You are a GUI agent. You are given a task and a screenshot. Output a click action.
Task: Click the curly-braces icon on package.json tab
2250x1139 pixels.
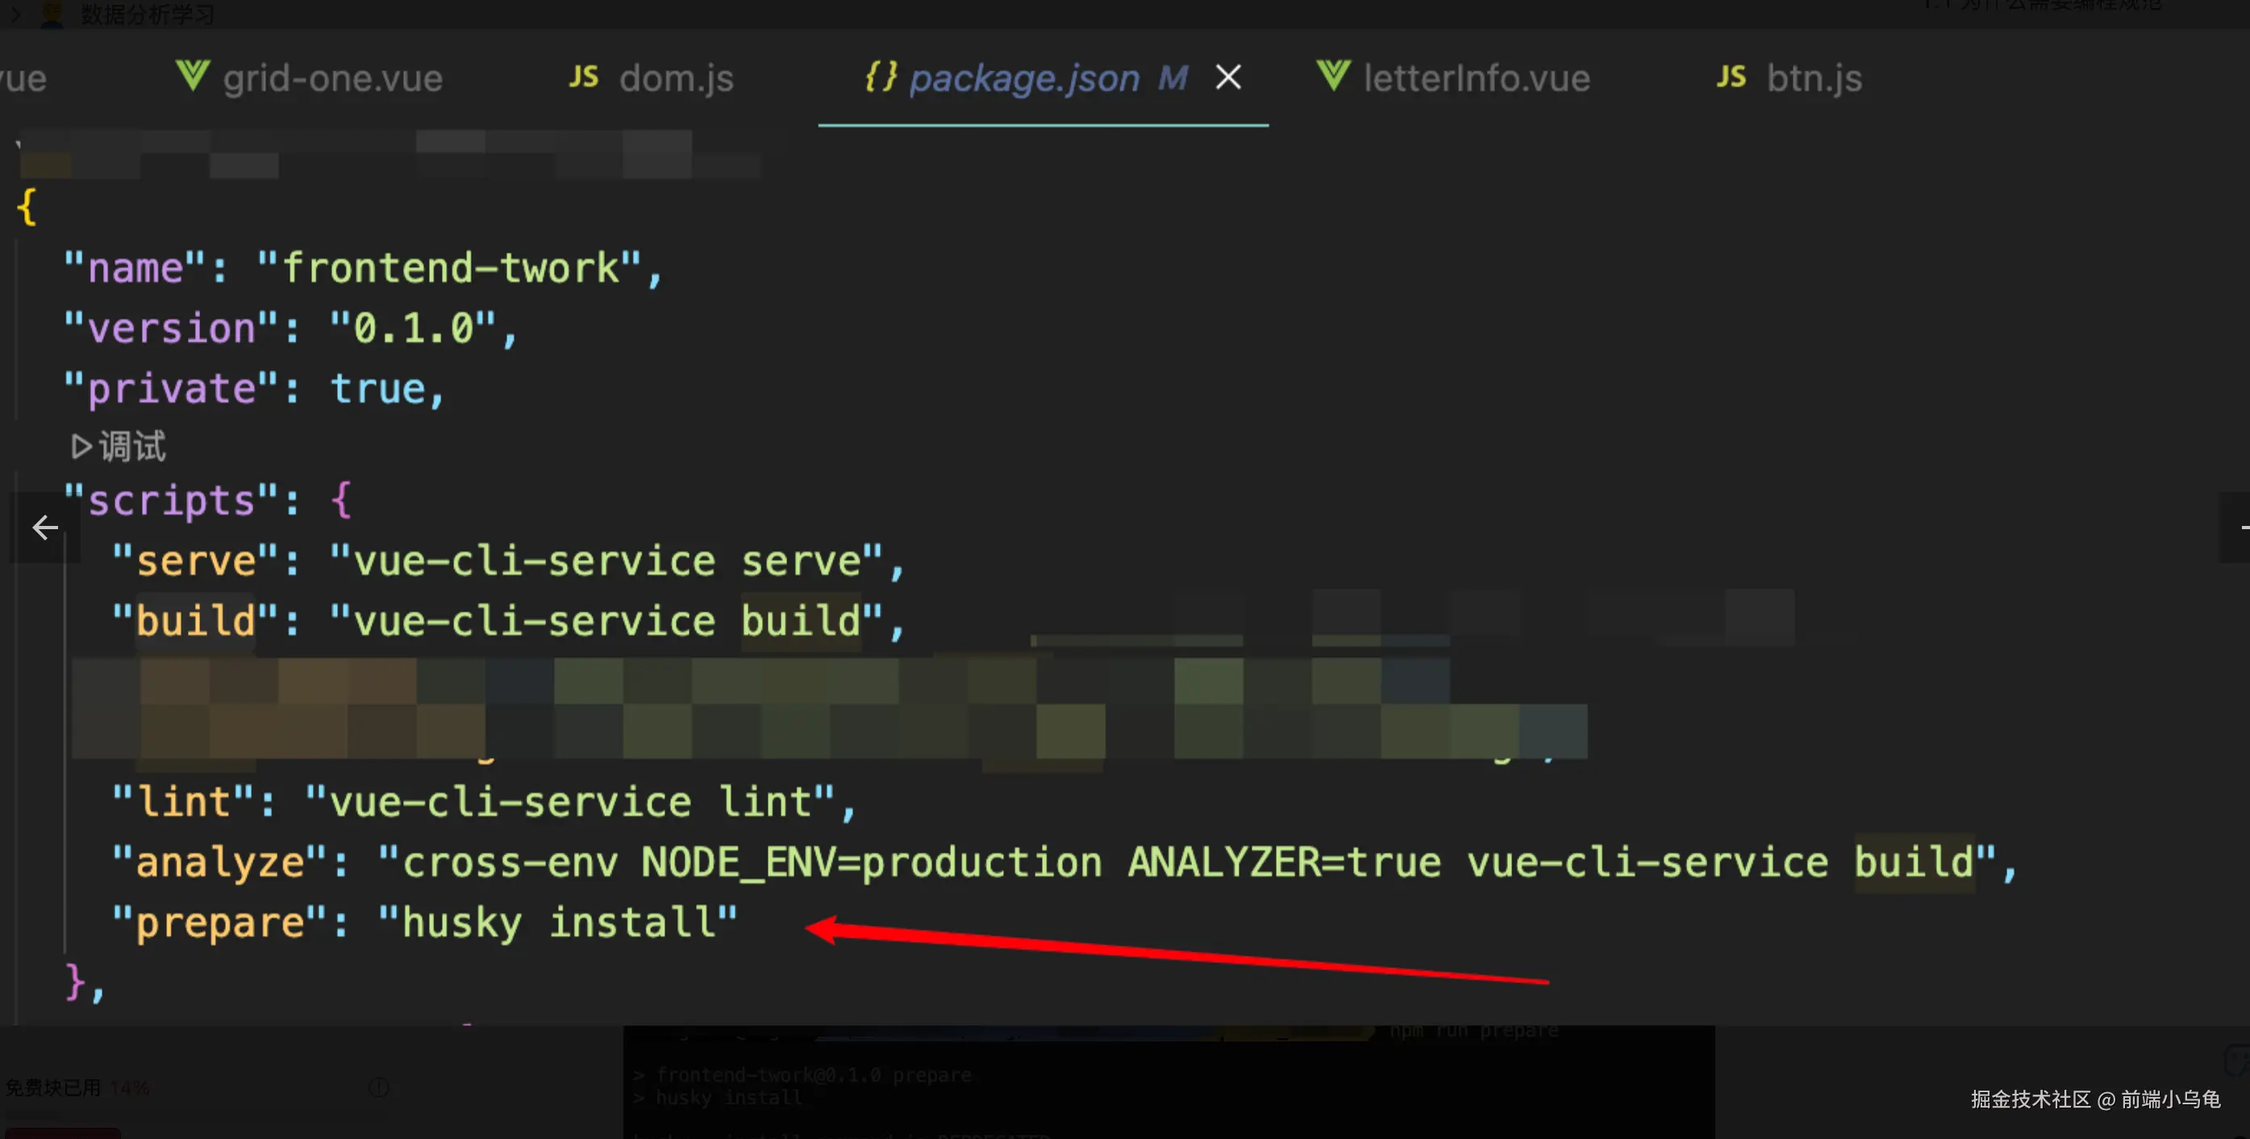click(x=881, y=77)
